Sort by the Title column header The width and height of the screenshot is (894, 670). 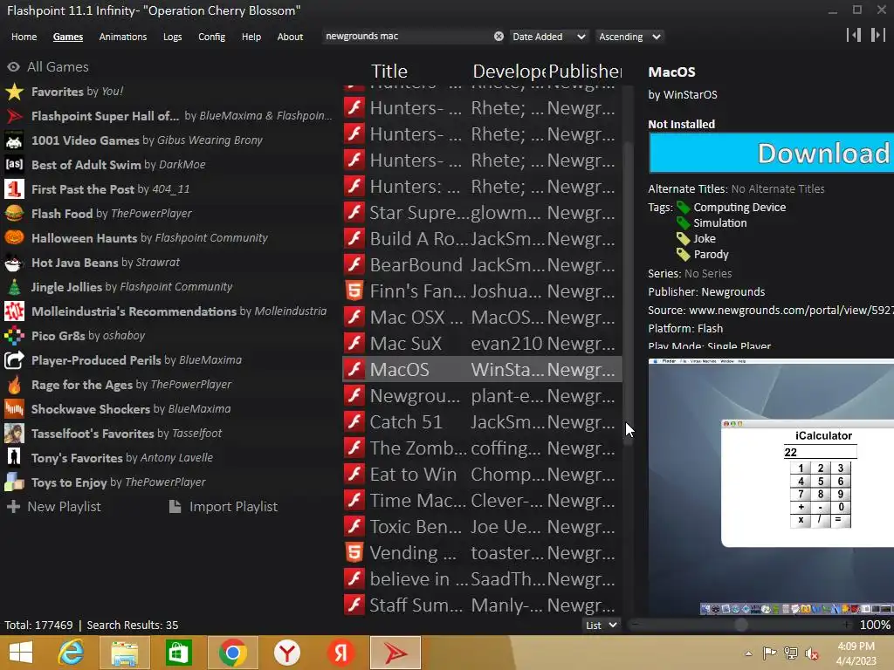point(389,72)
